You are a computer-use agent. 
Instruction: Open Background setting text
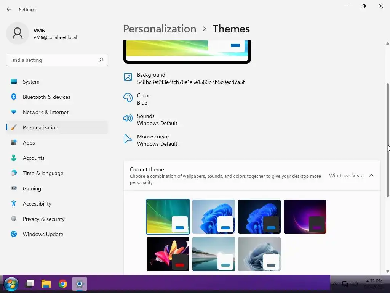[191, 79]
